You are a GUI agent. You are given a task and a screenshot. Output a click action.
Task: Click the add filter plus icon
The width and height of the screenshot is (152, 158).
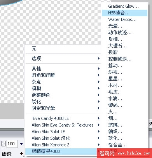(x=22, y=154)
